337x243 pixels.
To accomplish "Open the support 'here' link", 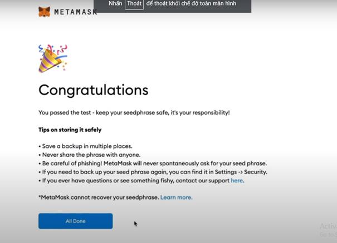I will pyautogui.click(x=237, y=181).
